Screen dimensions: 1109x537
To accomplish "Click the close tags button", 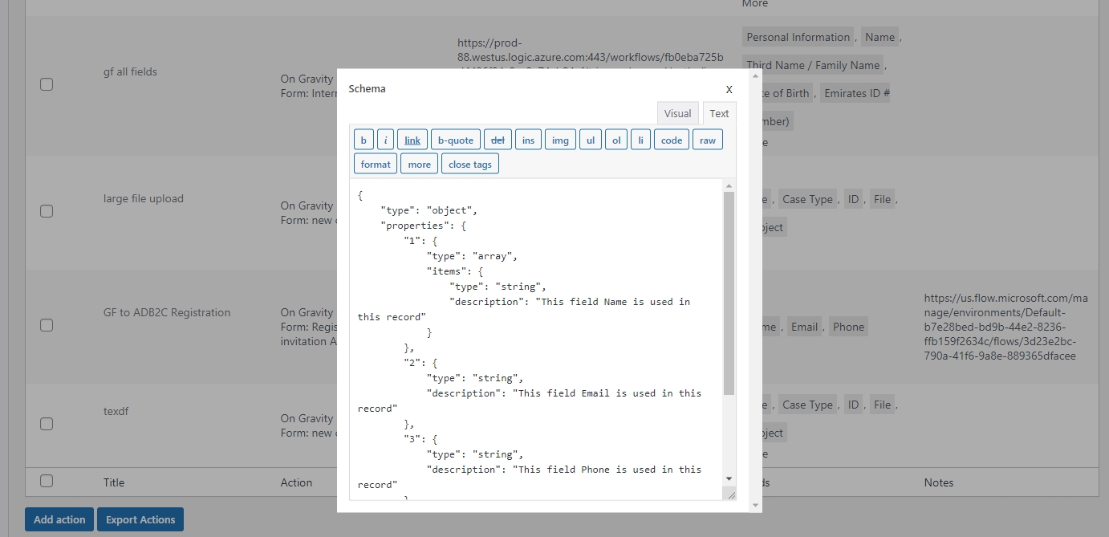I will (x=470, y=164).
